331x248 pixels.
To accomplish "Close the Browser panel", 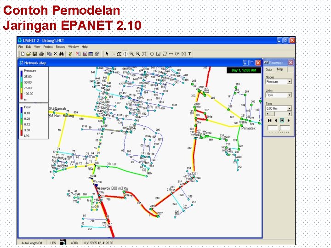I will tap(291, 62).
